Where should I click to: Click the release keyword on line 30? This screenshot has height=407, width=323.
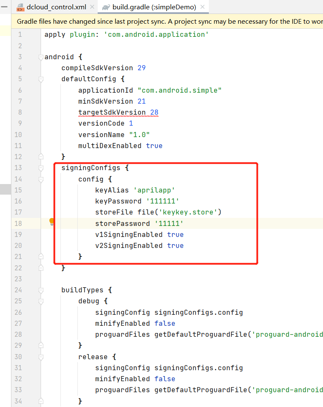93,357
